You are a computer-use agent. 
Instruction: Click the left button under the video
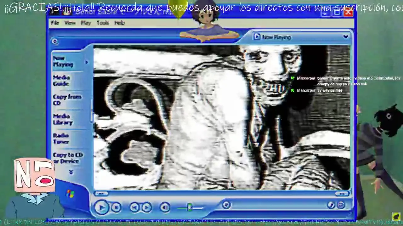[101, 194]
